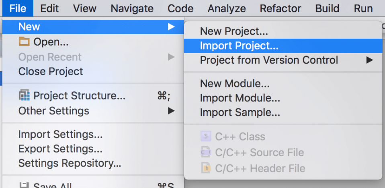The image size is (385, 188).
Task: Open Settings Repository dialog
Action: click(70, 163)
